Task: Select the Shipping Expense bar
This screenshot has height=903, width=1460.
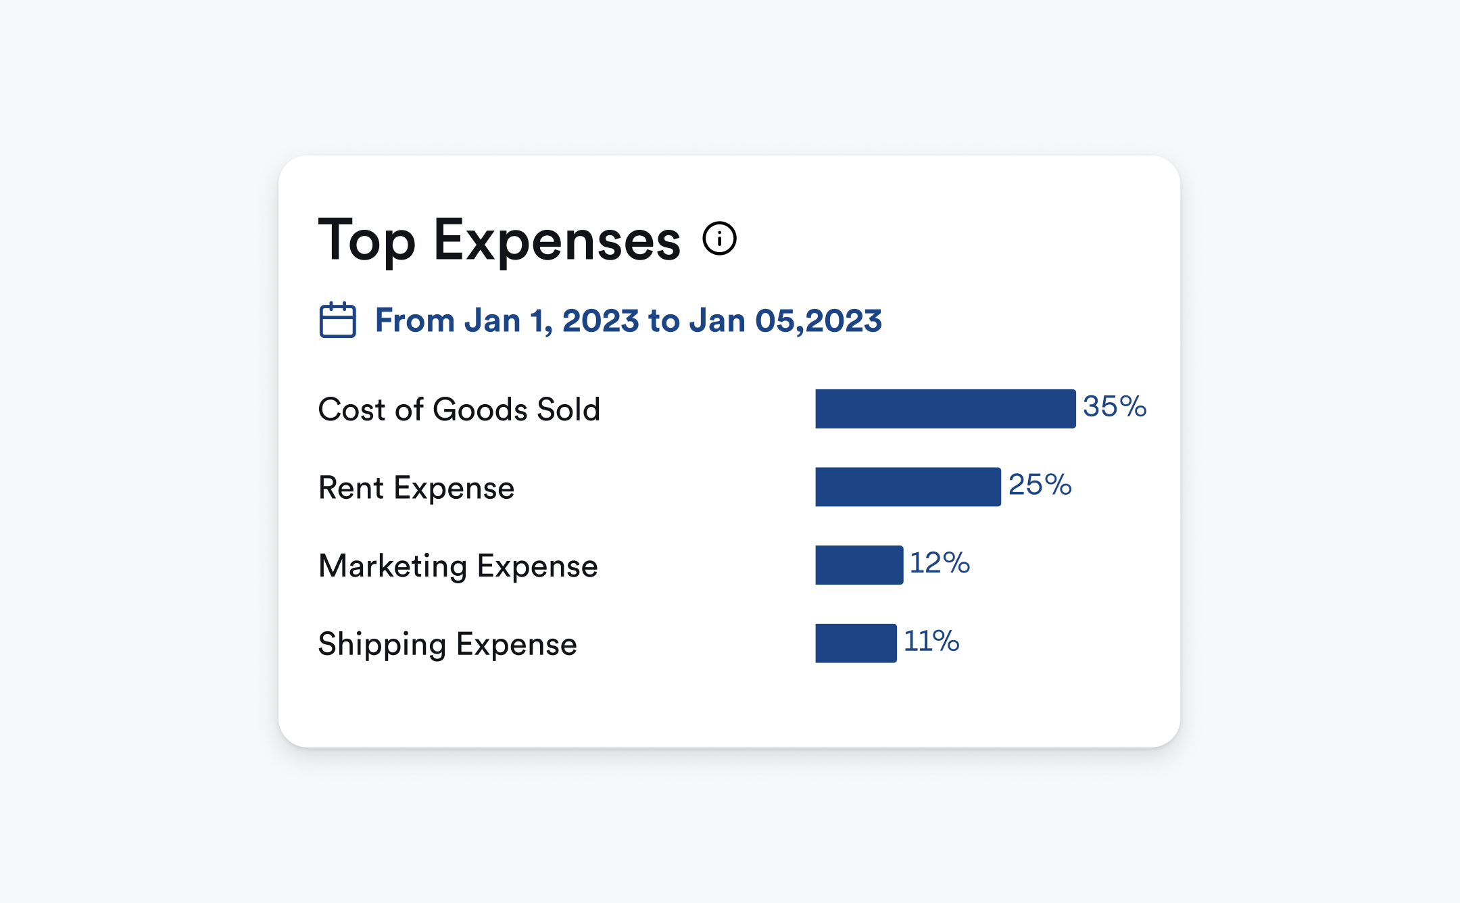Action: 856,643
